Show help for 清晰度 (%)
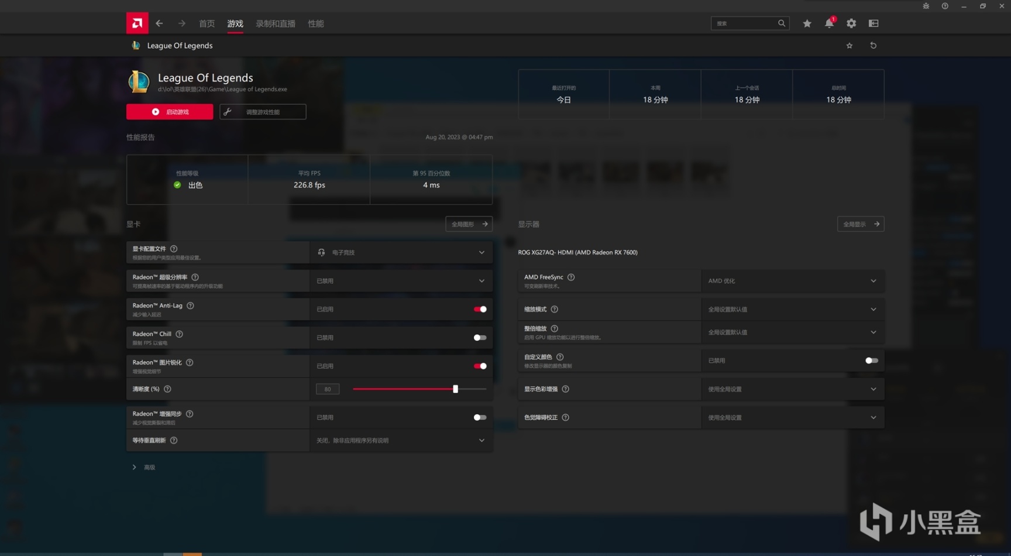 [x=167, y=389]
